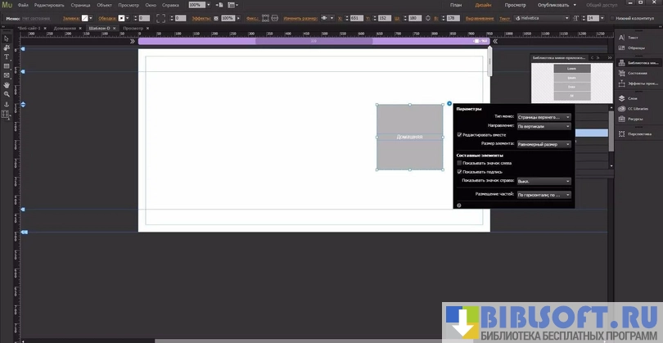The image size is (663, 343).
Task: Choose the Hand tool
Action: 7,84
